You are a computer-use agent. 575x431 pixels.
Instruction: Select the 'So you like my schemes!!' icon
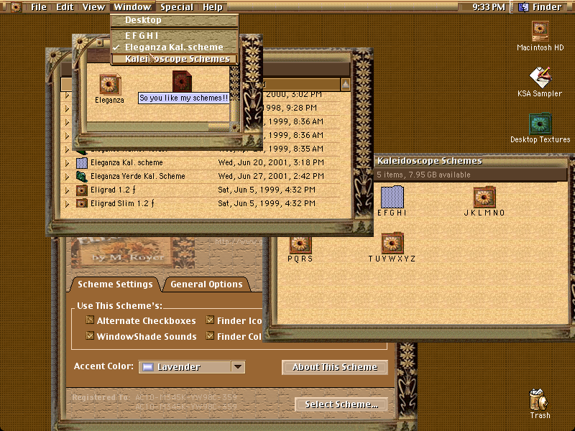click(183, 81)
